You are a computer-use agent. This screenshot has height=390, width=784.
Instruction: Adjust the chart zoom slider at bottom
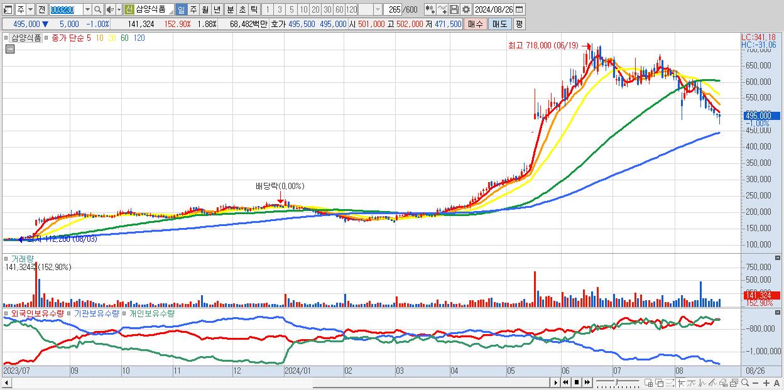coord(616,382)
